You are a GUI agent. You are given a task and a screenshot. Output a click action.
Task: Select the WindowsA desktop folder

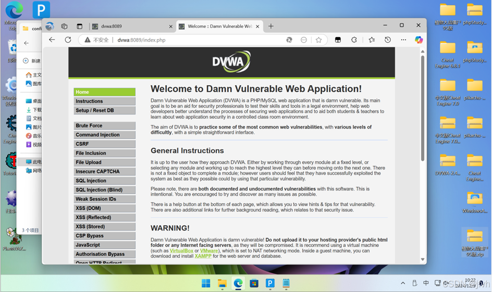click(x=474, y=202)
